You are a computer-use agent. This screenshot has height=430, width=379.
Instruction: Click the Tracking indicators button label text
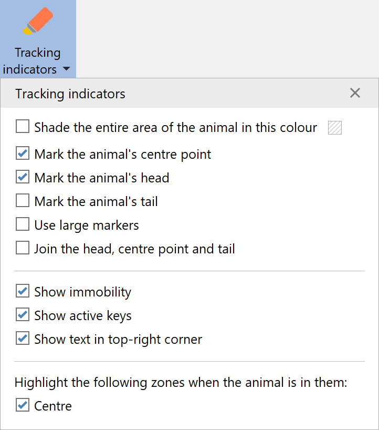(x=37, y=61)
